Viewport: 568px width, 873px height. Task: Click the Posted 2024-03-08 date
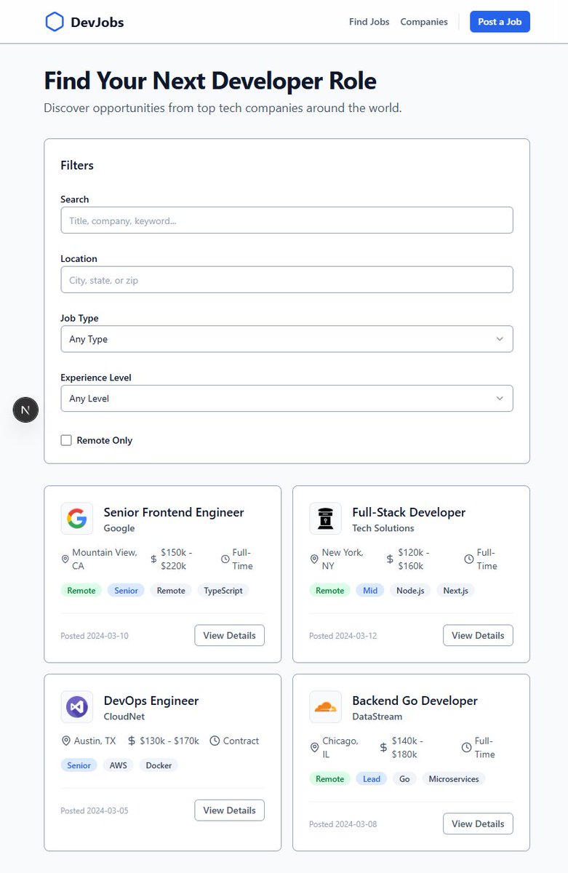click(343, 824)
